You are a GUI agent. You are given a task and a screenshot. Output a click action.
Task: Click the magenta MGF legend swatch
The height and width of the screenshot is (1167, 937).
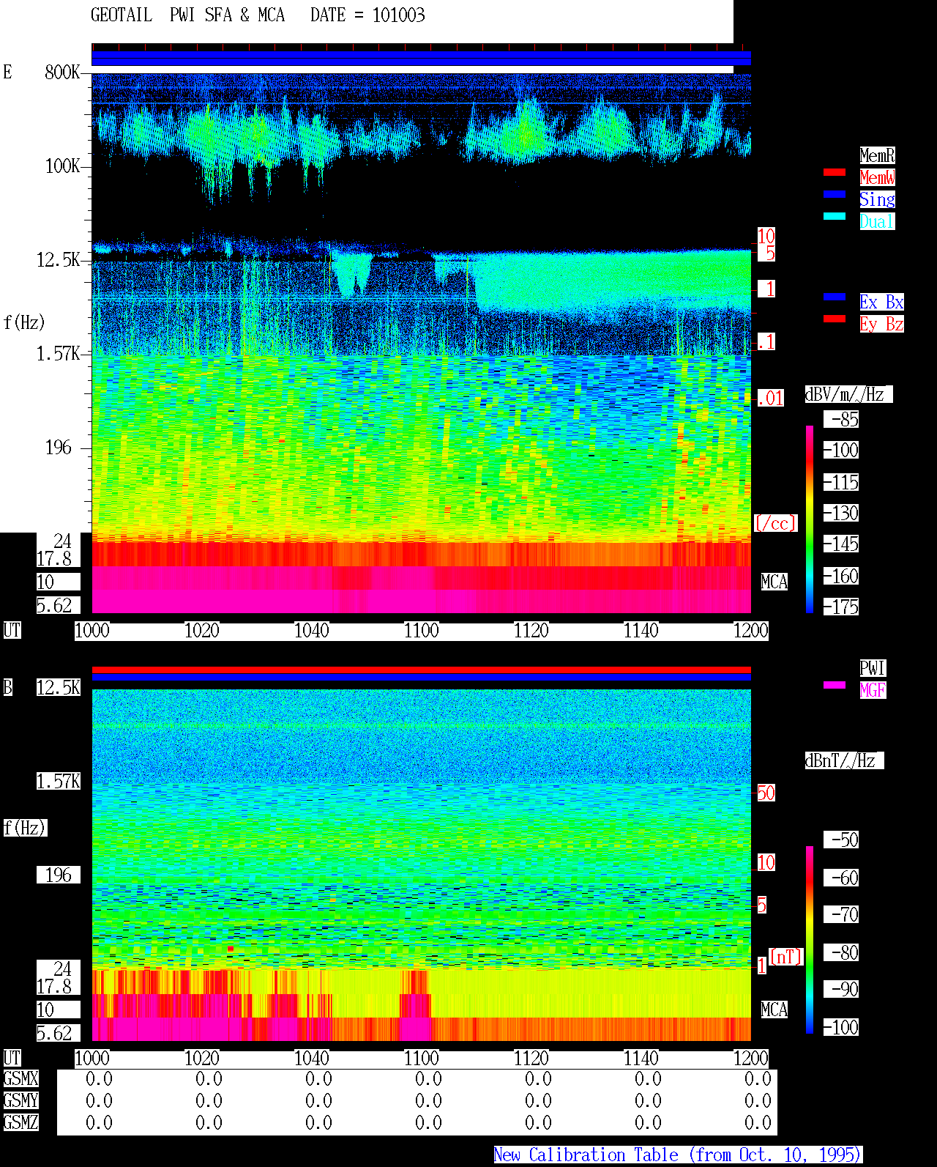835,685
